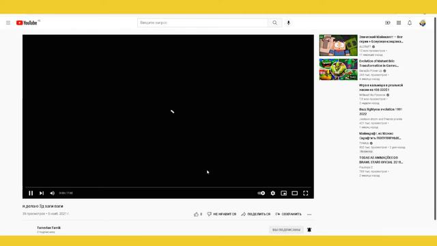
Task: Open the TODAS AS ANIMAÇÕES brawl stars video
Action: point(381,160)
